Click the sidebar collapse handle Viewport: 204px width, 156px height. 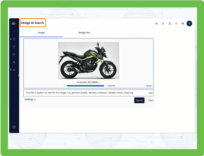[x=19, y=75]
